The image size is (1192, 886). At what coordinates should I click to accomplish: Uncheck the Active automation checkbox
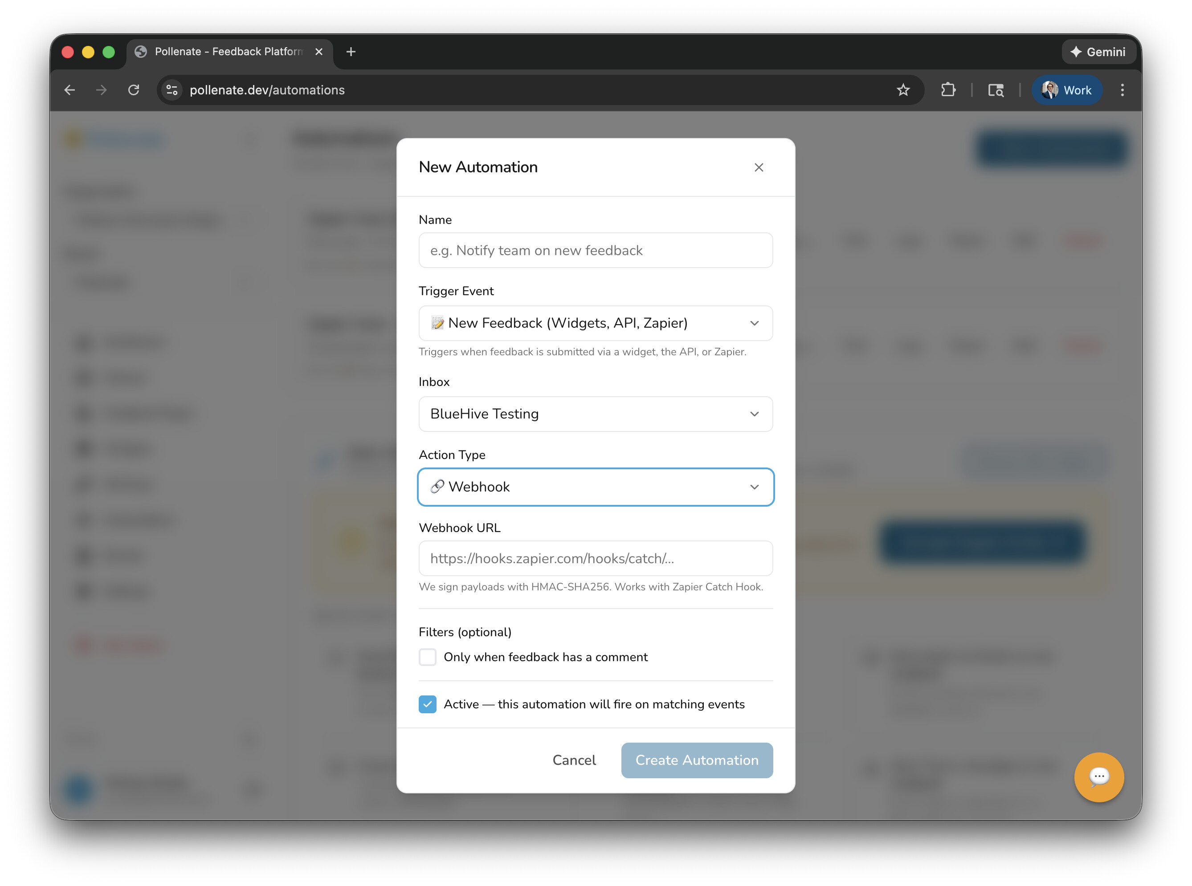[x=428, y=704]
